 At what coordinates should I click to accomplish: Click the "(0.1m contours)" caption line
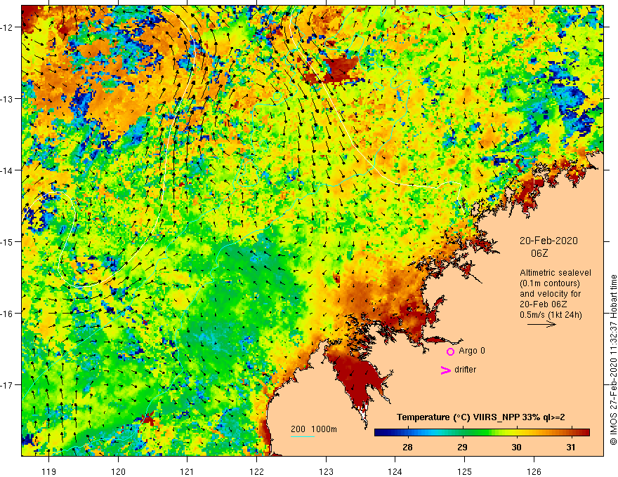pyautogui.click(x=550, y=283)
